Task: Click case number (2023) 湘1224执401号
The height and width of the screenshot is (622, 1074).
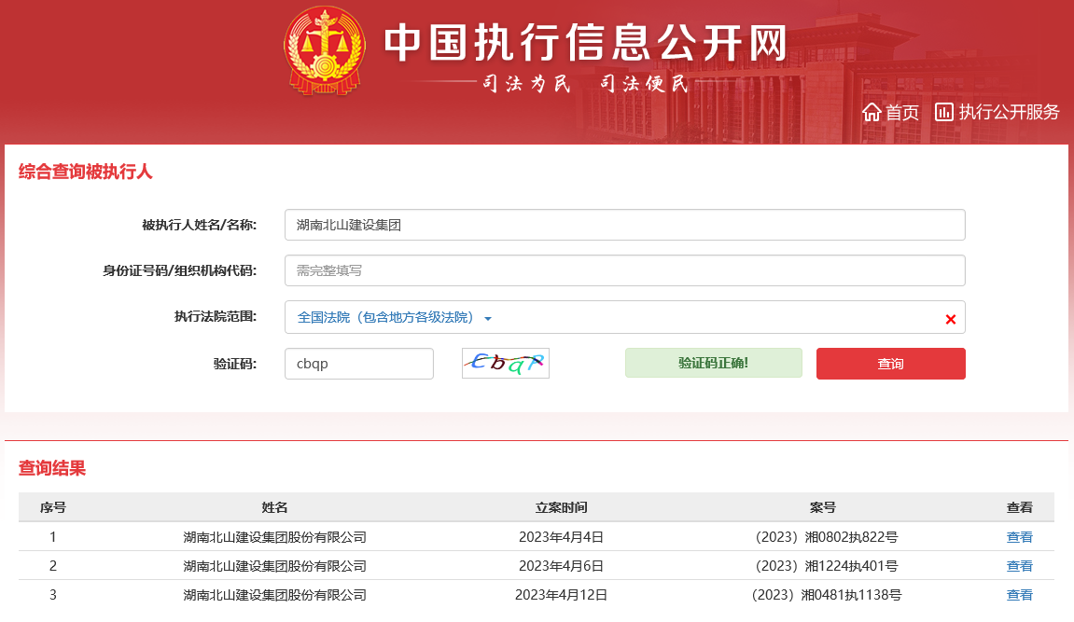Action: point(826,566)
